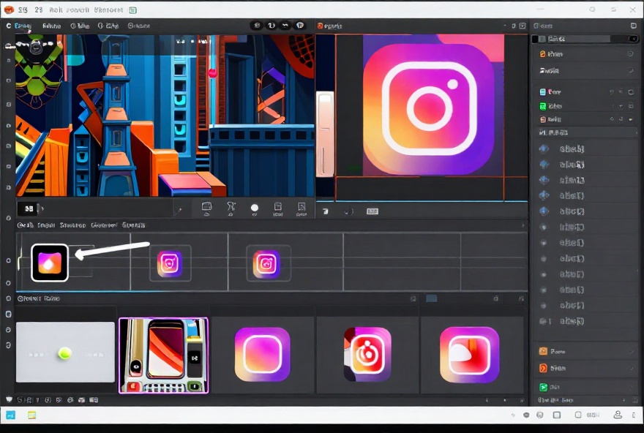Select the topmost blue diamond list entry
644x433 pixels.
[585, 149]
